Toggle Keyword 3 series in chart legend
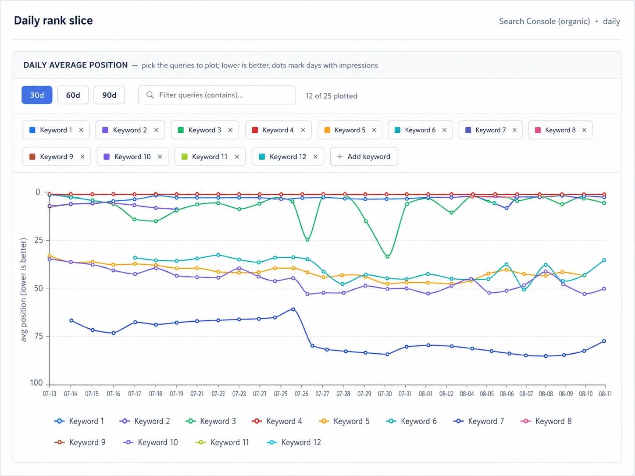Image resolution: width=635 pixels, height=476 pixels. point(210,421)
